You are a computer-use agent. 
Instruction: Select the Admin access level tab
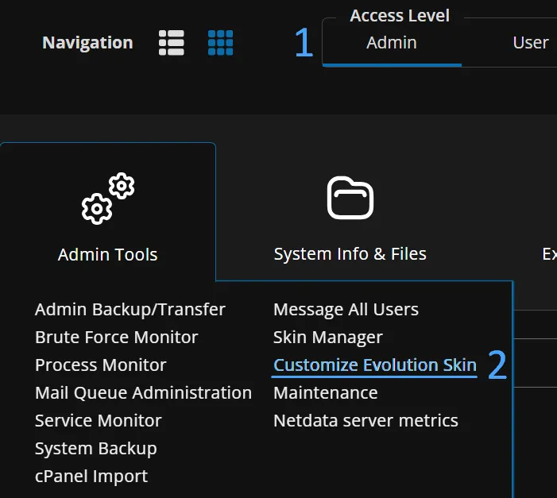392,43
